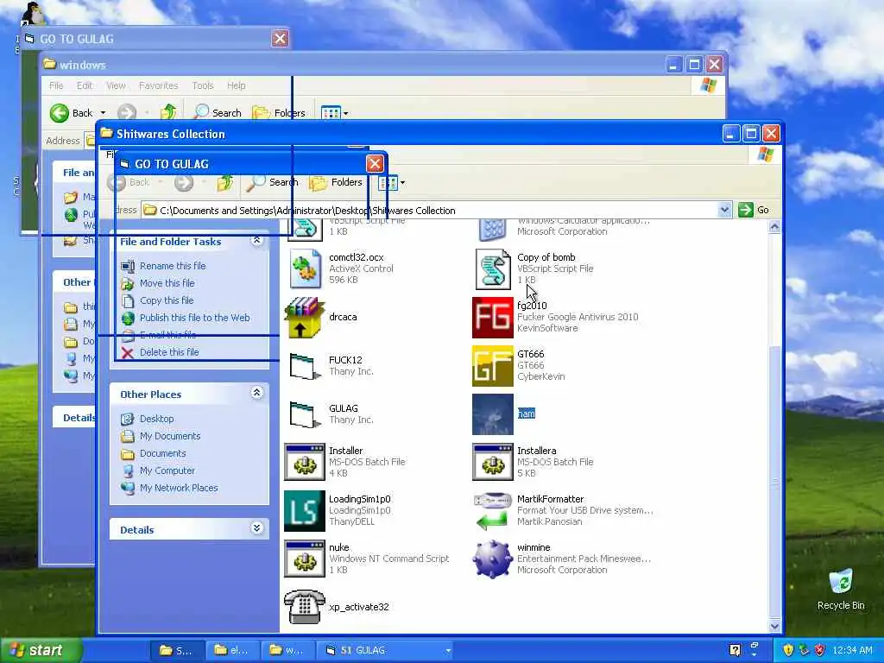Open File menu in windows window
The width and height of the screenshot is (884, 663).
coord(56,85)
